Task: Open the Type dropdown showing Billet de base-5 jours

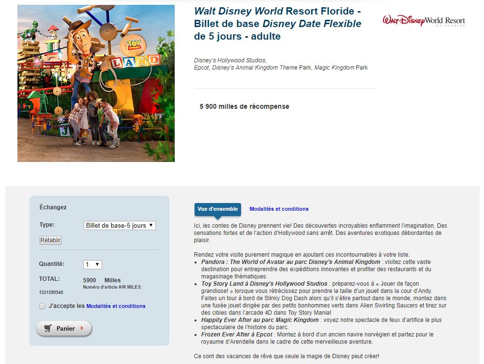Action: point(120,225)
